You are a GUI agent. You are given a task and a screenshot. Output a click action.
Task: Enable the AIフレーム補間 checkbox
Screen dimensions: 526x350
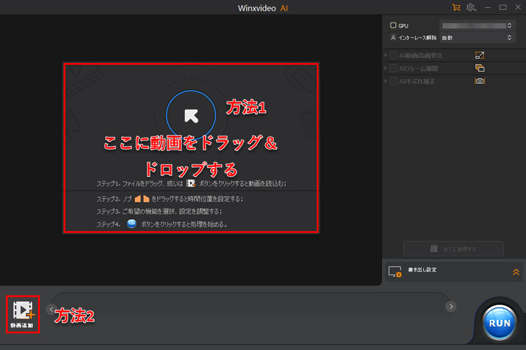[393, 68]
